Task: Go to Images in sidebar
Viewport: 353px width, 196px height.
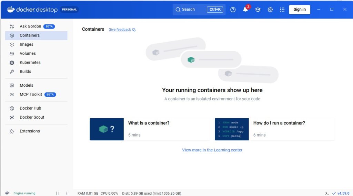Action: coord(27,44)
